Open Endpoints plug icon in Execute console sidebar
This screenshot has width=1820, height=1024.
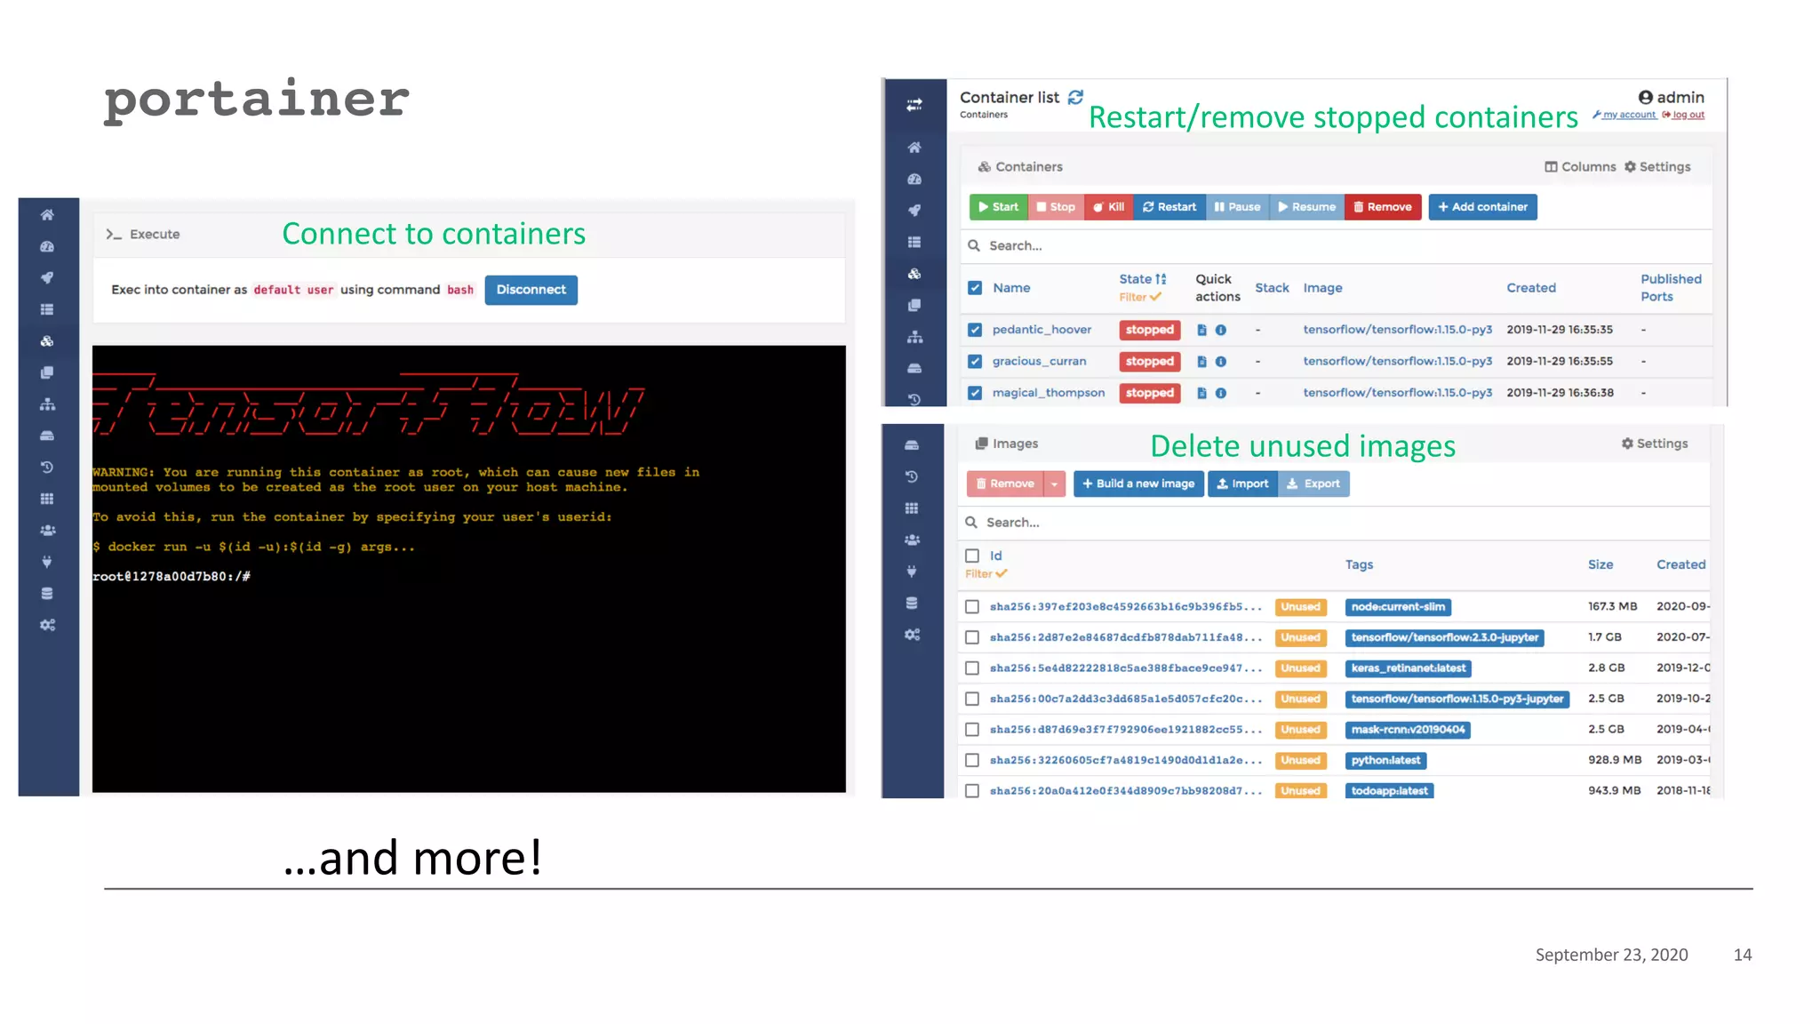[x=47, y=562]
